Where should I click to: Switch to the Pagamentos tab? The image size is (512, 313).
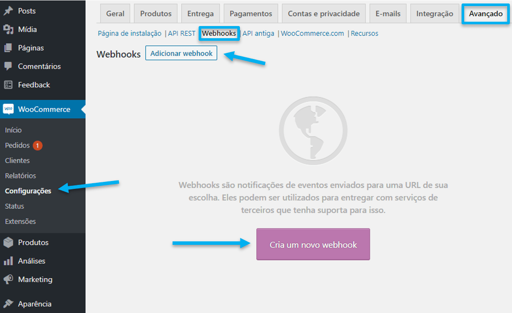click(x=250, y=13)
